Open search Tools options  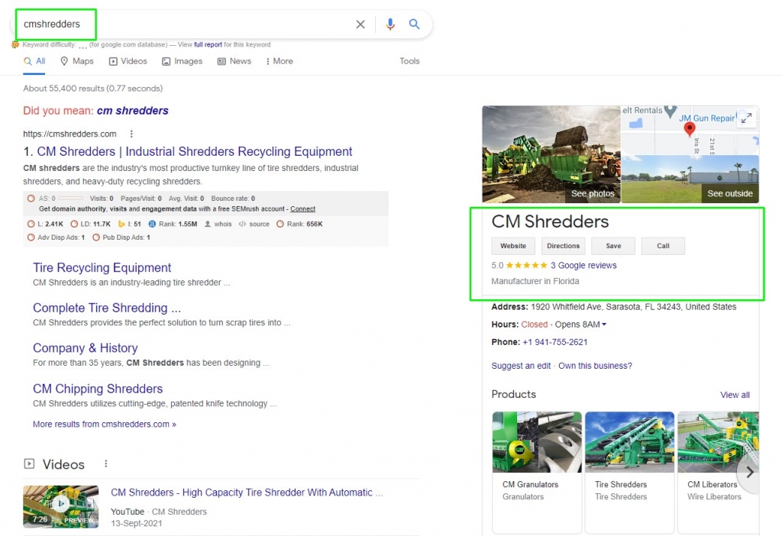click(409, 61)
